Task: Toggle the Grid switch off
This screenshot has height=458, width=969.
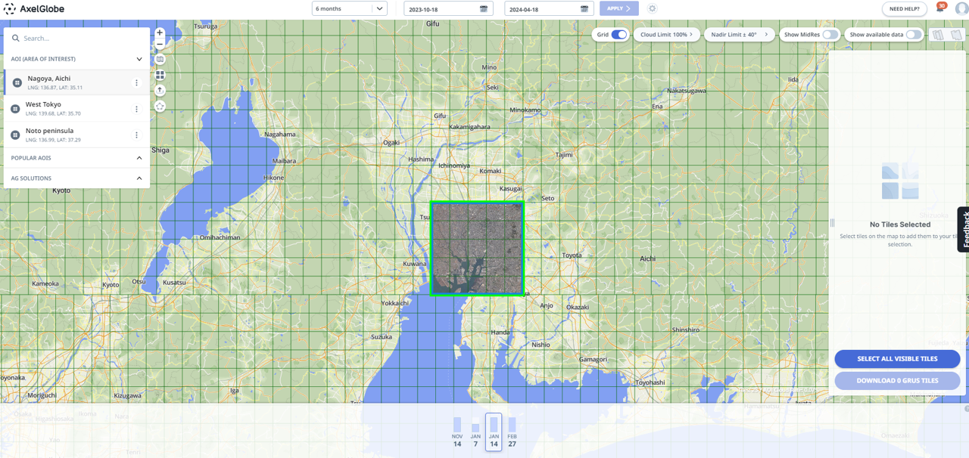Action: click(x=619, y=35)
